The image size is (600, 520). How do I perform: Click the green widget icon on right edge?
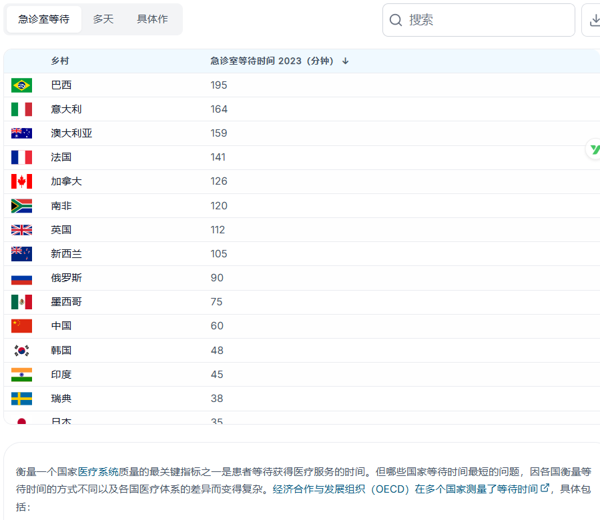(x=594, y=149)
